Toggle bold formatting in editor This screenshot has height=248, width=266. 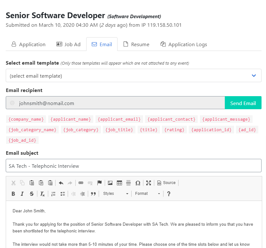pyautogui.click(x=13, y=194)
